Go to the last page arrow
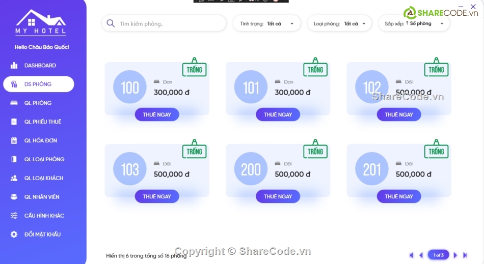The height and width of the screenshot is (264, 484). 465,255
